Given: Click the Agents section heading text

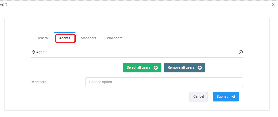Looking at the screenshot, I should 42,52.
